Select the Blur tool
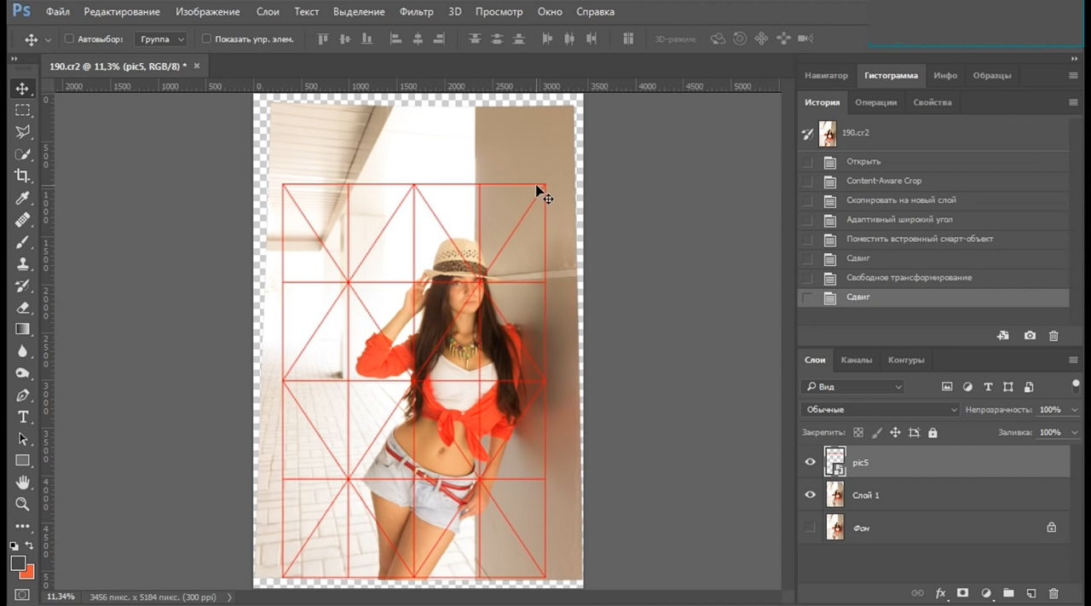The image size is (1091, 606). click(22, 351)
